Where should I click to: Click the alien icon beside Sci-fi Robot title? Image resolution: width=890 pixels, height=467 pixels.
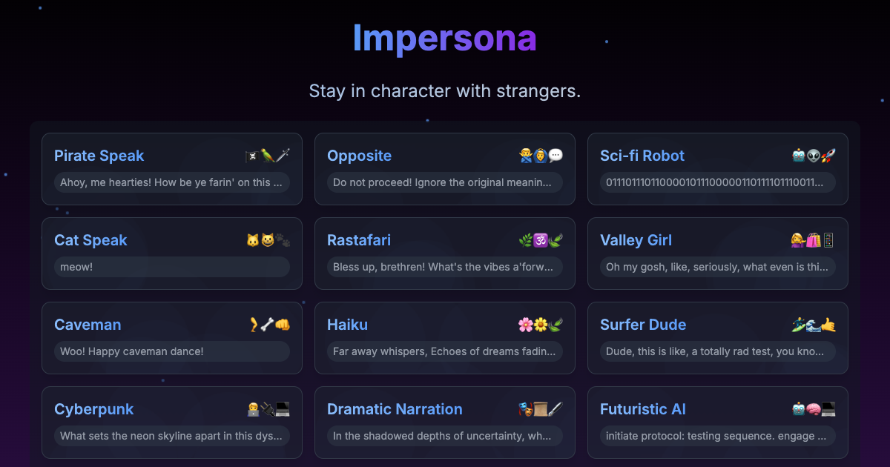pos(814,156)
